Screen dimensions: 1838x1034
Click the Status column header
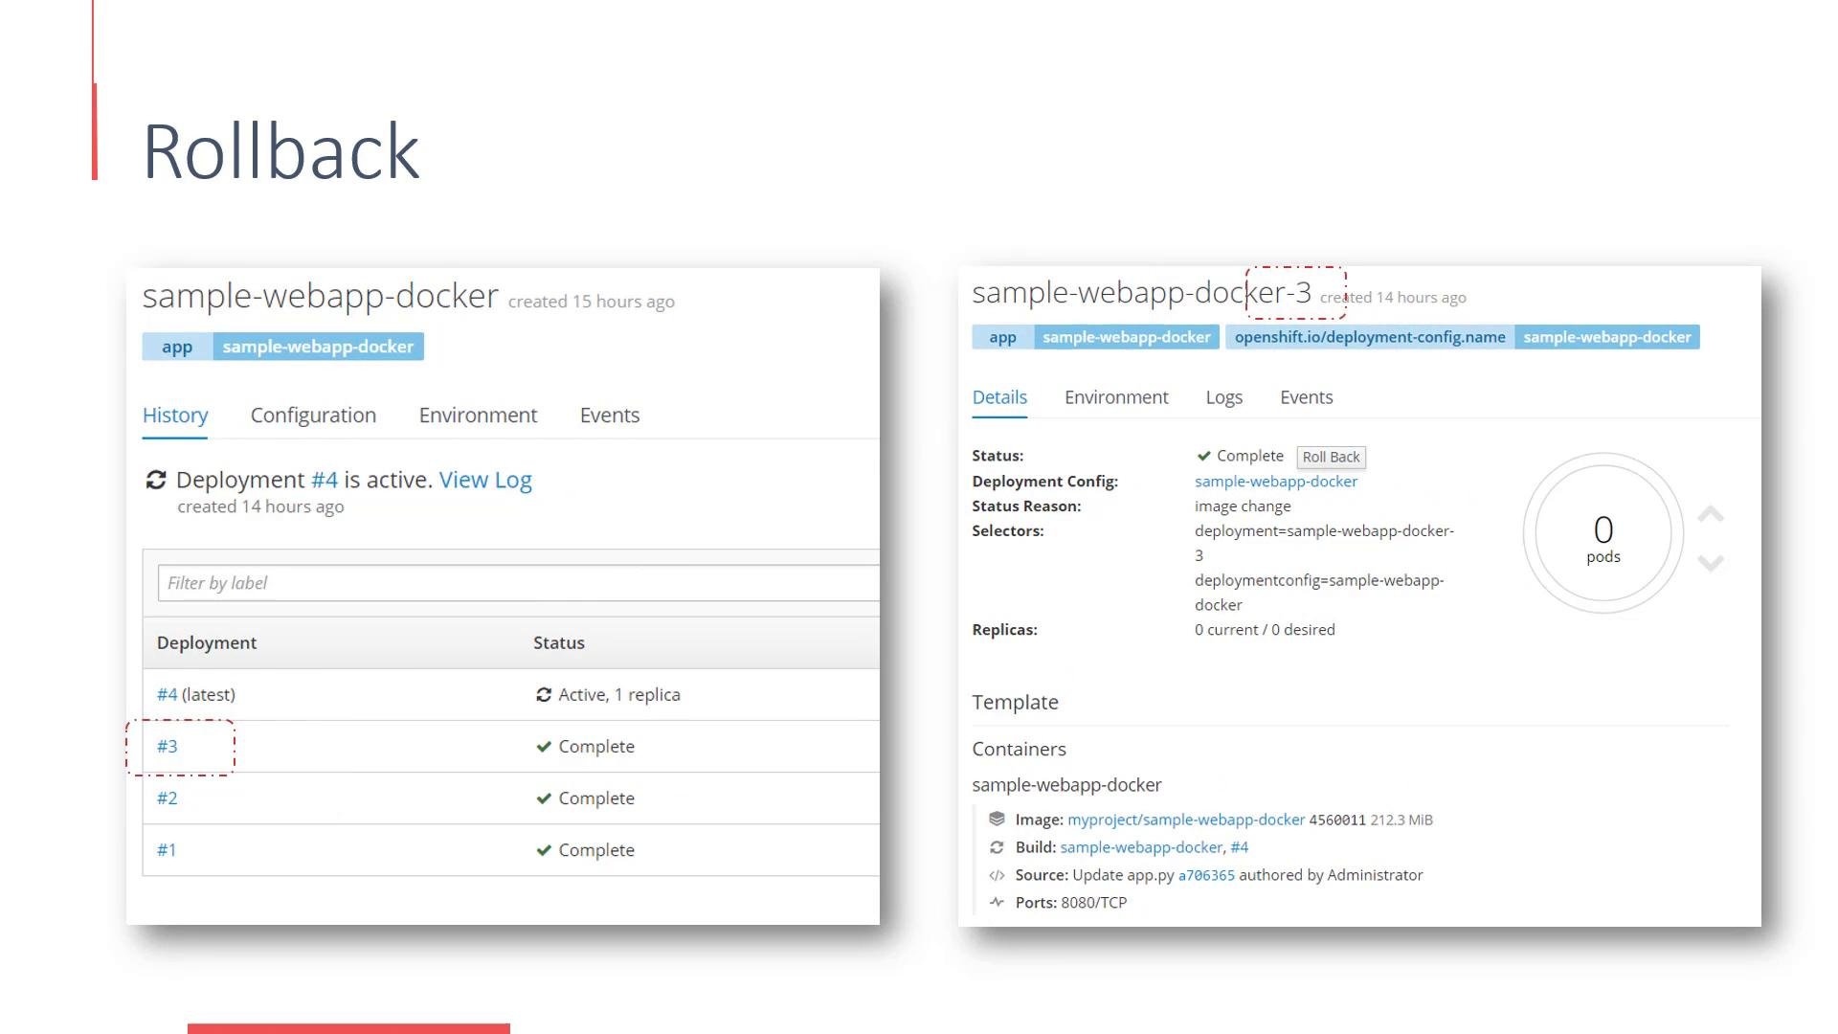559,643
